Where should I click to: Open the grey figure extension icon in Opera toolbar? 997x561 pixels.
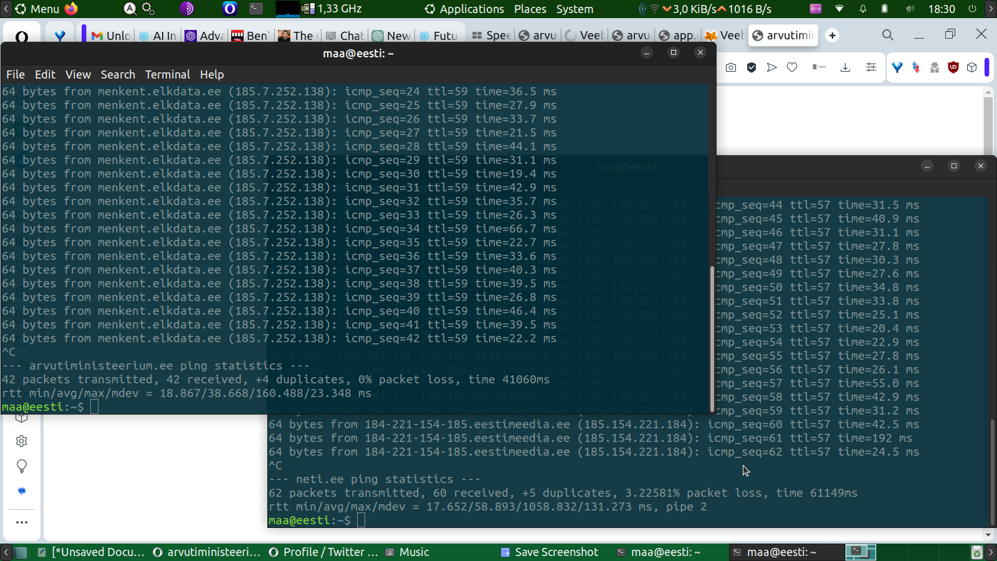tap(935, 67)
